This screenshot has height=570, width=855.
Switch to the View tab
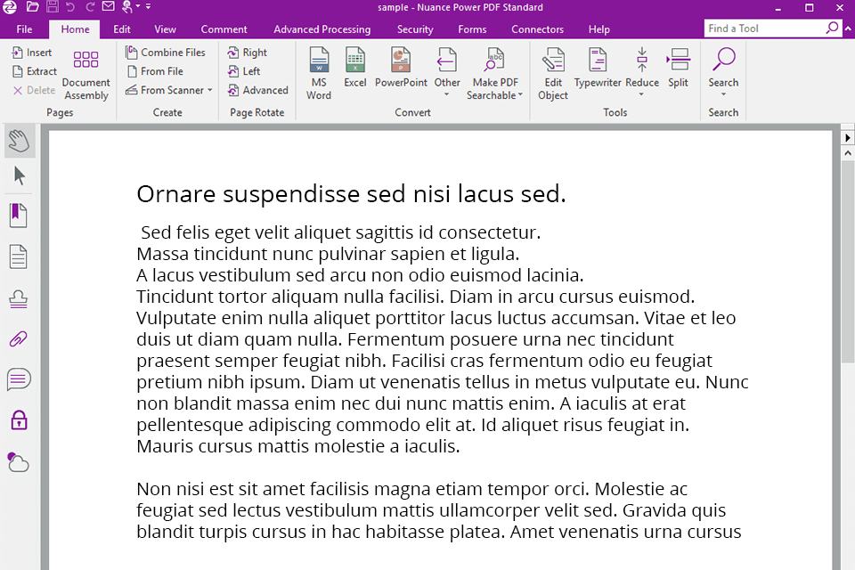(165, 29)
